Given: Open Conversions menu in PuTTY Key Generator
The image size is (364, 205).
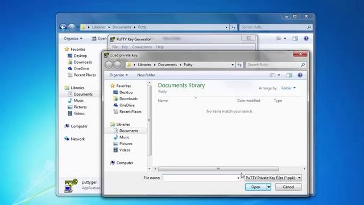Looking at the screenshot, I should pyautogui.click(x=142, y=47).
